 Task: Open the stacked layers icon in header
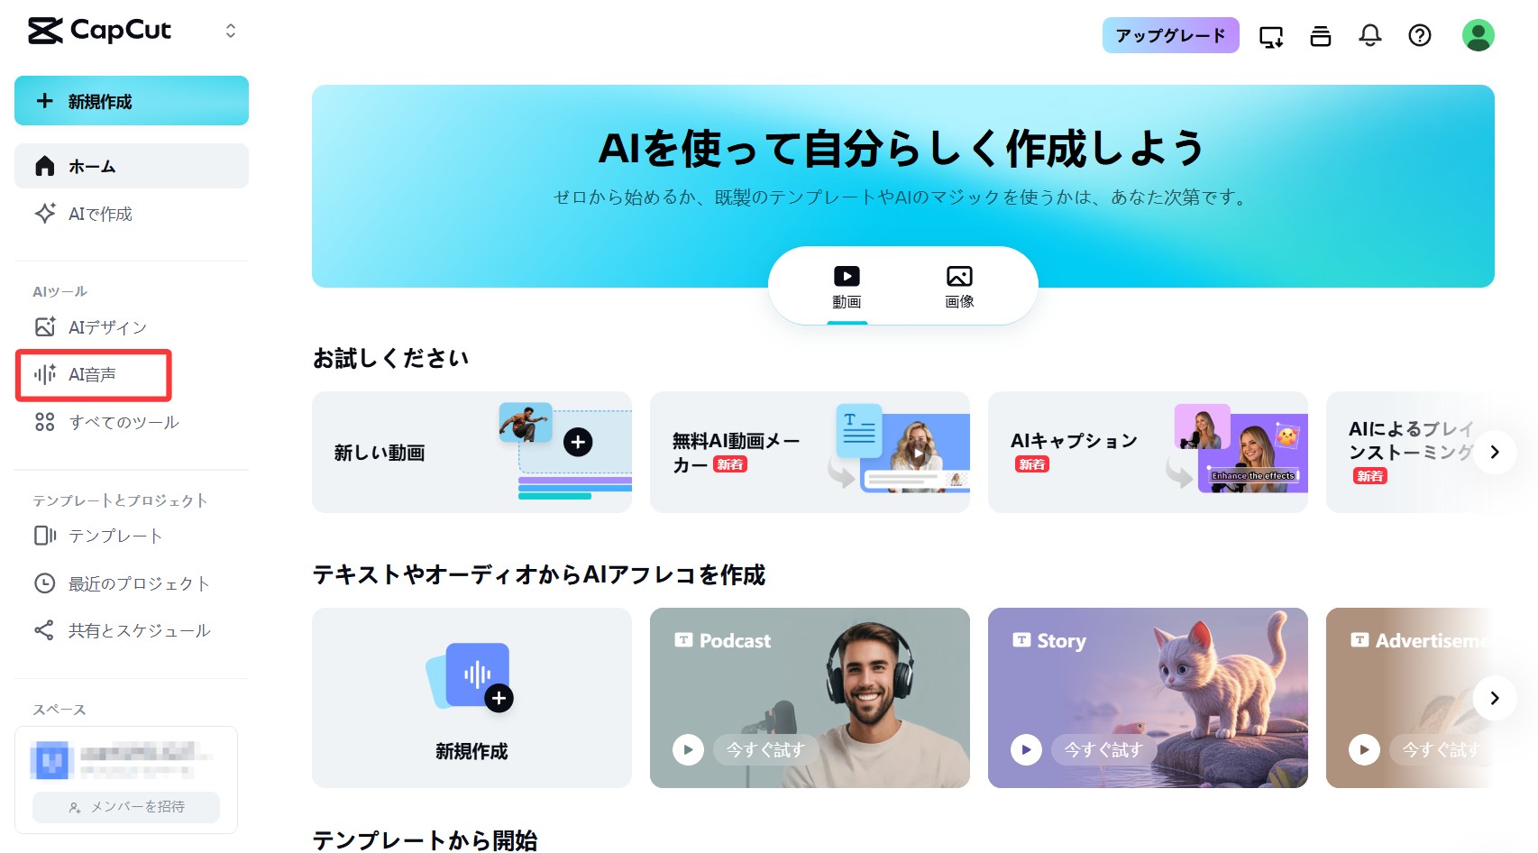(1320, 36)
